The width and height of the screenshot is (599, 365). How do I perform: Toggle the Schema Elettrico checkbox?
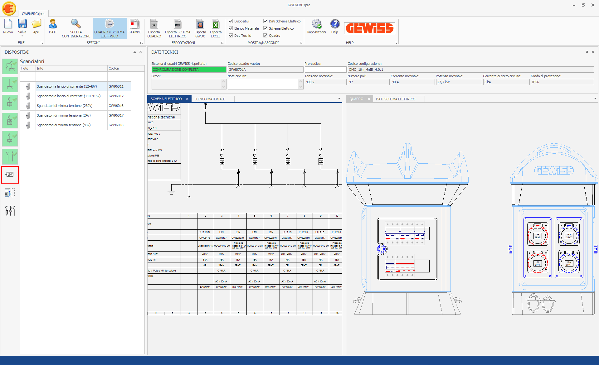[x=265, y=28]
